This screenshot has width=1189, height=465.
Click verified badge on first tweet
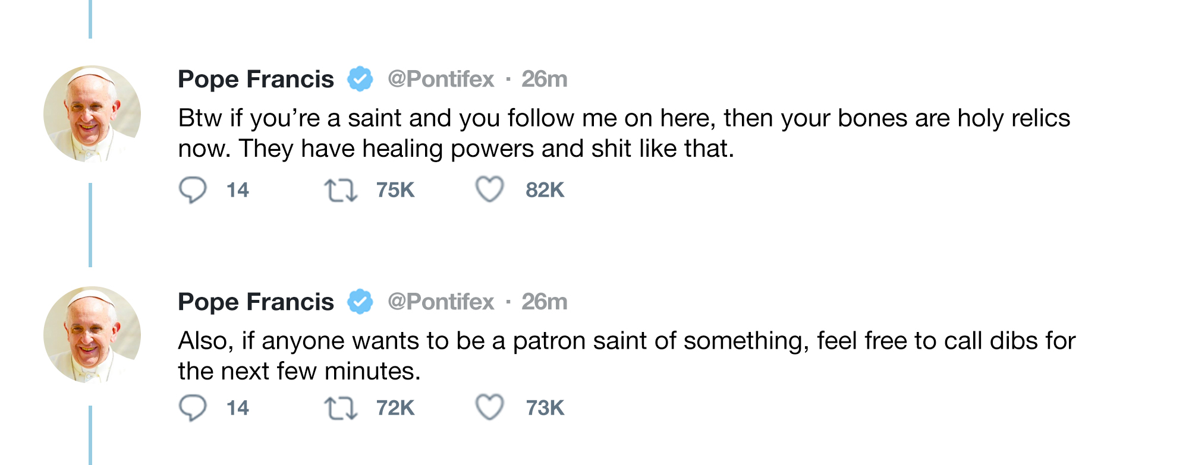coord(360,79)
